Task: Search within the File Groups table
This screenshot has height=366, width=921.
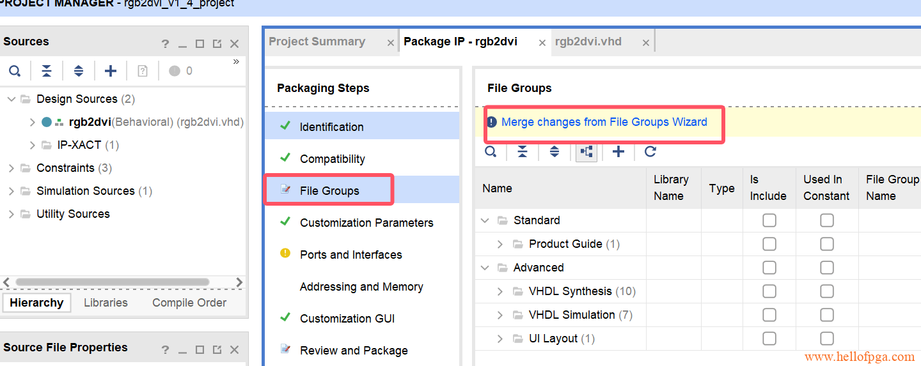Action: [491, 152]
